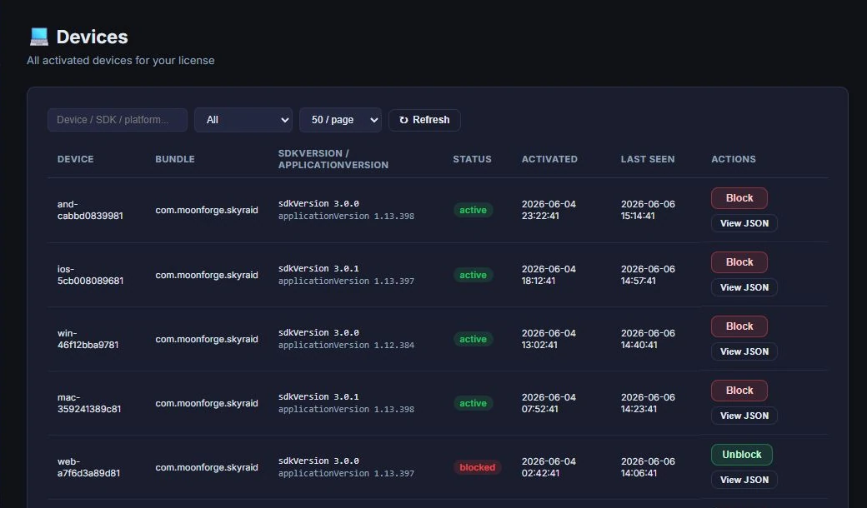Viewport: 867px width, 508px height.
Task: Select device name and-cabbd0839981
Action: [90, 210]
